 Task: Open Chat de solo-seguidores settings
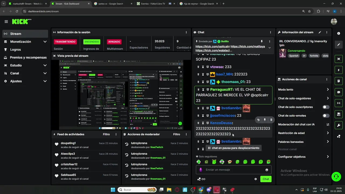pos(303,98)
